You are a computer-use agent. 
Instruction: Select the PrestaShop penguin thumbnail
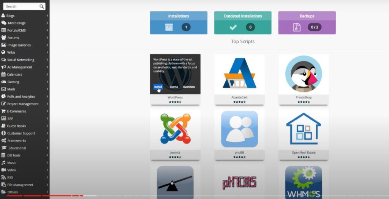(304, 74)
